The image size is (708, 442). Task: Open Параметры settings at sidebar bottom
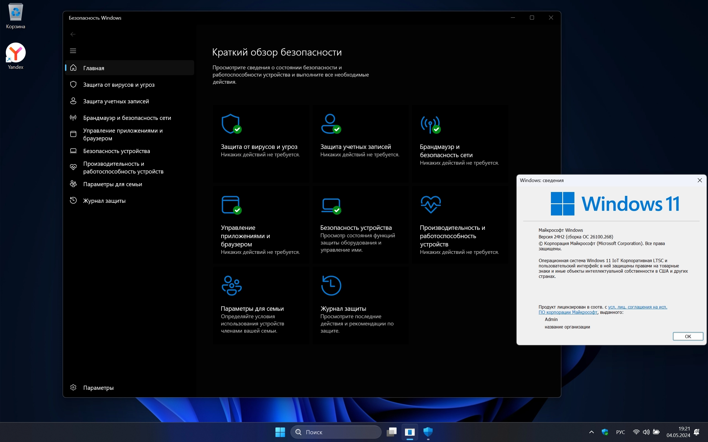coord(98,388)
